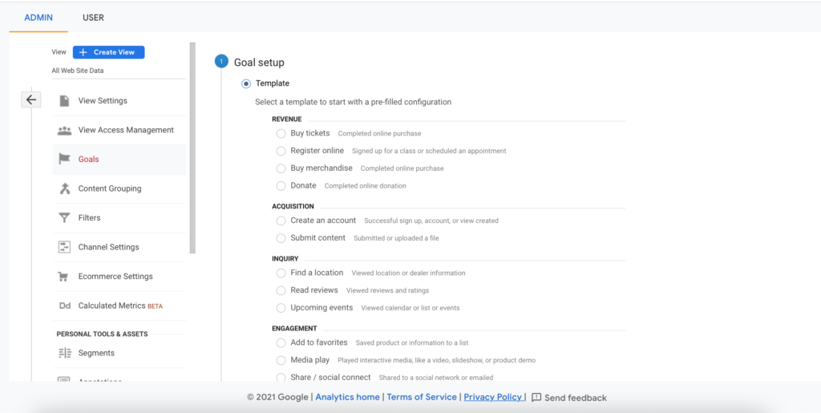Select the Buy tickets radio option

click(281, 133)
